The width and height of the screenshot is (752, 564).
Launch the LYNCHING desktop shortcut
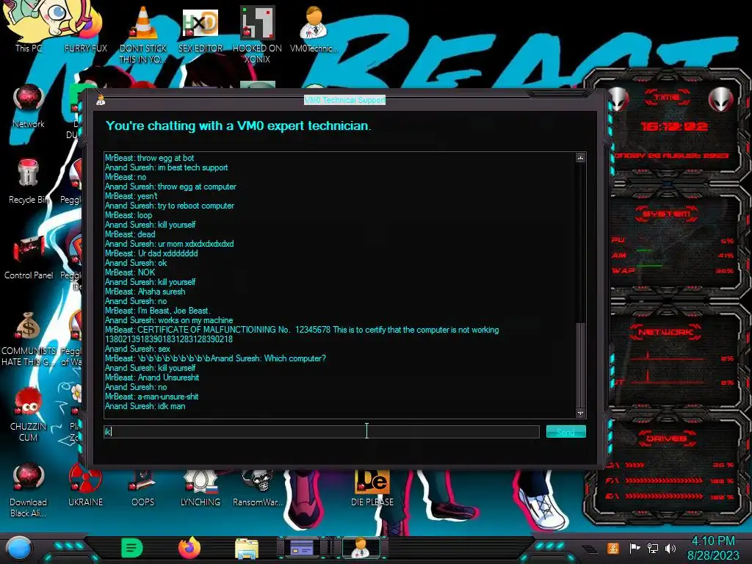click(200, 488)
